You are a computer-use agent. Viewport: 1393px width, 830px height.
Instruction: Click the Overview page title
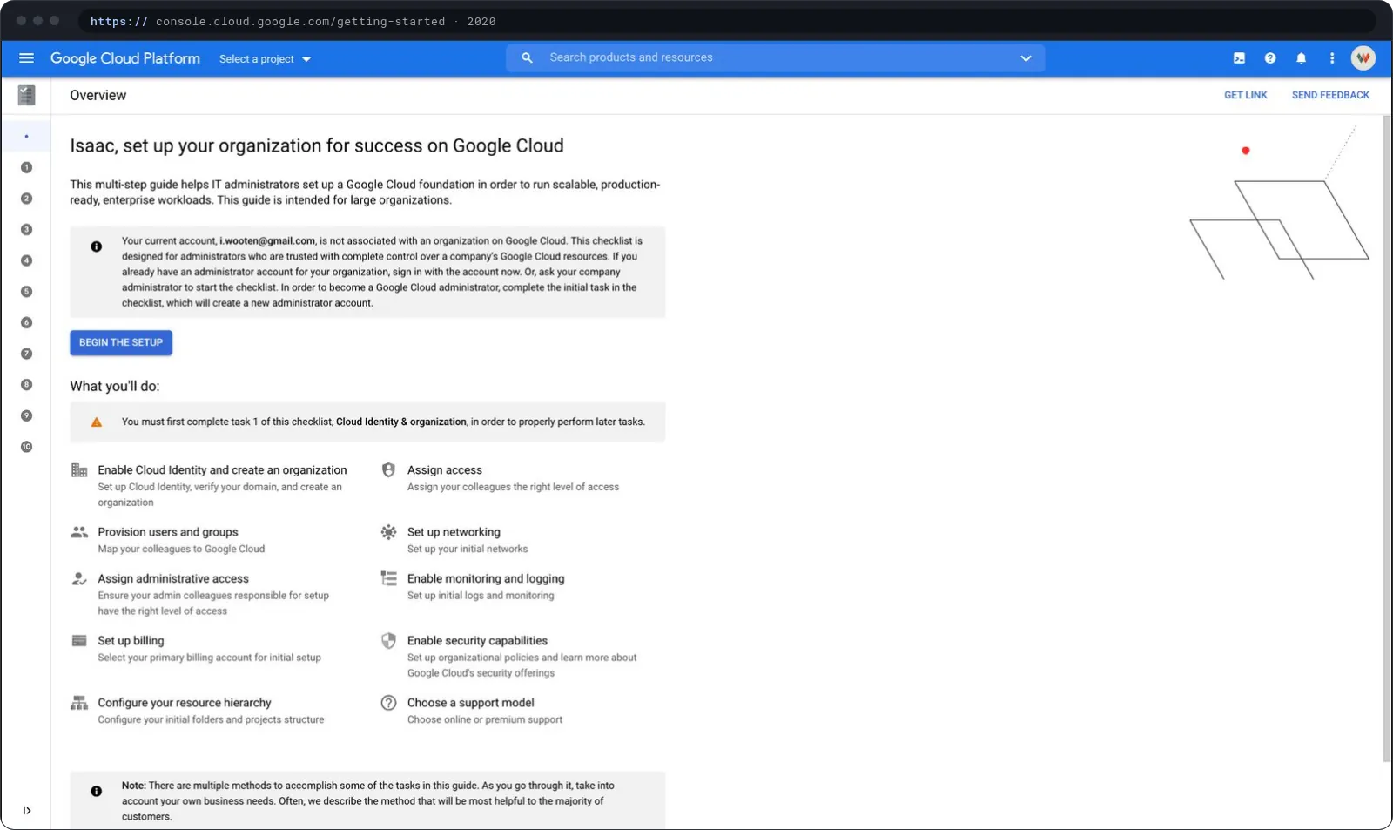[x=98, y=95]
